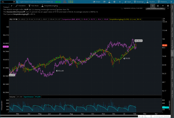Click the Lo: 57 price bubble
The width and height of the screenshot is (174, 118).
[x=12, y=75]
